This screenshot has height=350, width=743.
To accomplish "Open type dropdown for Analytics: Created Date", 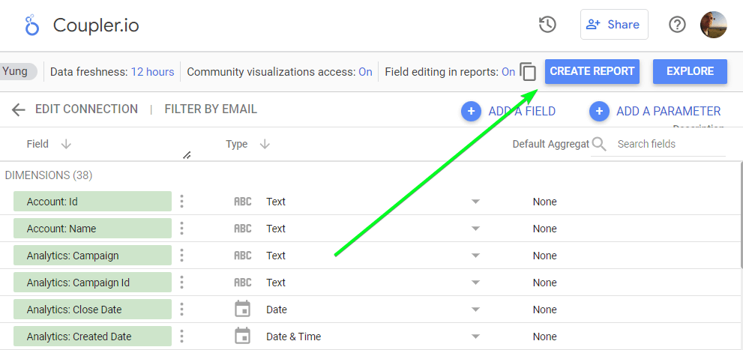I will click(x=476, y=337).
